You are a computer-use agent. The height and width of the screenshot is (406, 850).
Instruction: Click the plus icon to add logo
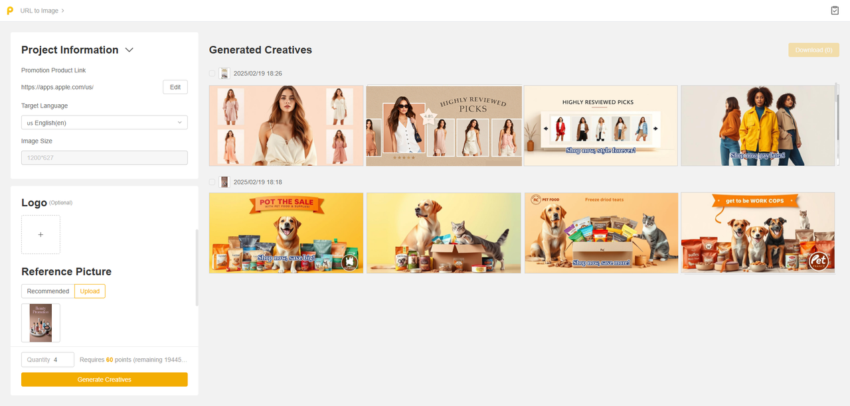point(41,234)
